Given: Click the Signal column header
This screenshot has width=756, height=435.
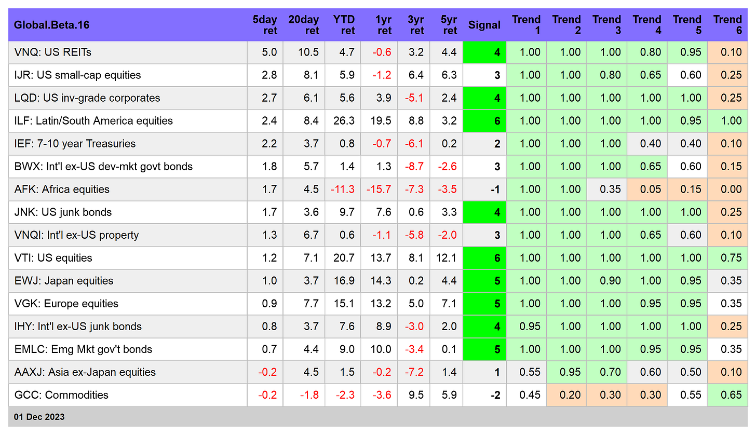Looking at the screenshot, I should [484, 25].
